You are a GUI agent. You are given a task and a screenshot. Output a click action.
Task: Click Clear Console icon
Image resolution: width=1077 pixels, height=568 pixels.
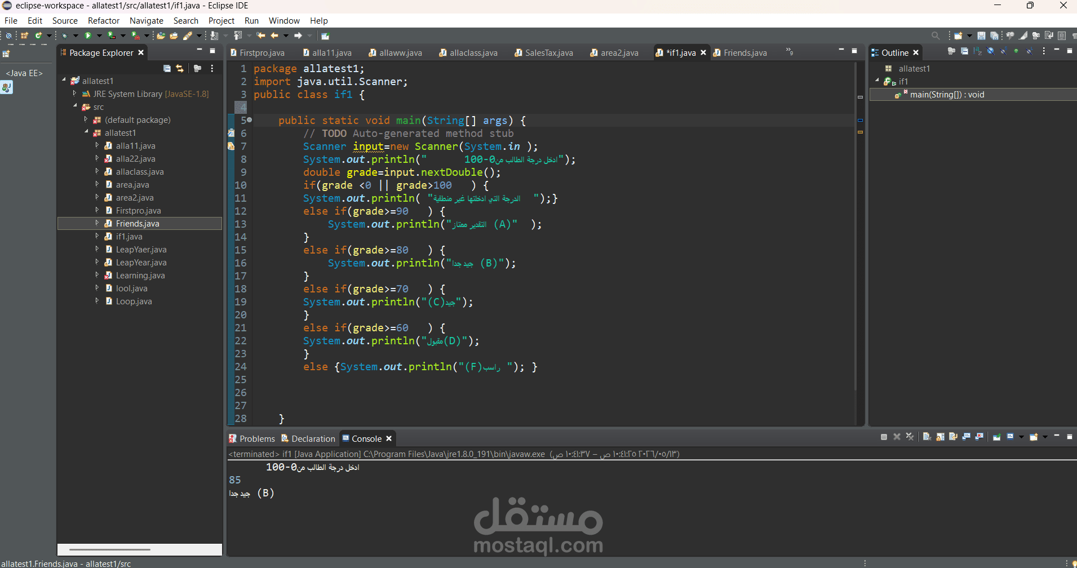(927, 437)
